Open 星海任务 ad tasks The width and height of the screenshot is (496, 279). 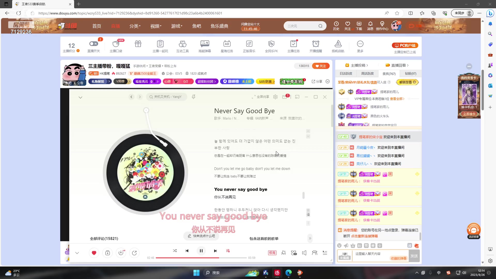pyautogui.click(x=227, y=46)
